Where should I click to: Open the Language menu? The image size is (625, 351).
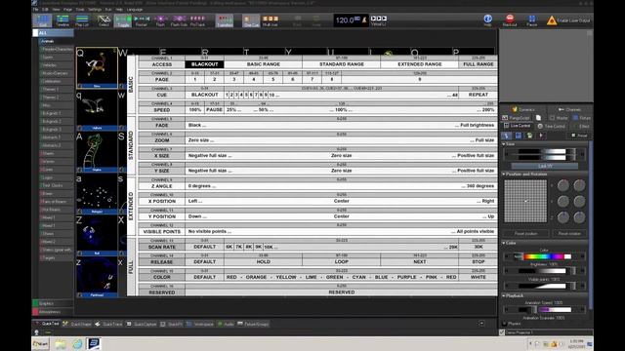click(135, 9)
